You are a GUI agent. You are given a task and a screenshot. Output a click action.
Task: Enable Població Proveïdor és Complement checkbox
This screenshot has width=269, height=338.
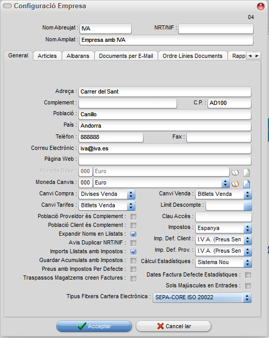tap(134, 217)
